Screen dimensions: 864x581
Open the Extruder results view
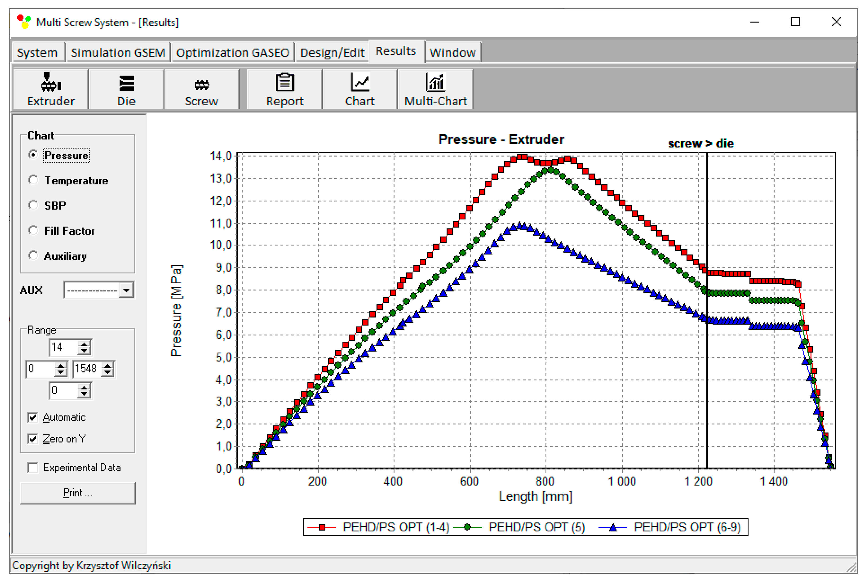(x=50, y=89)
